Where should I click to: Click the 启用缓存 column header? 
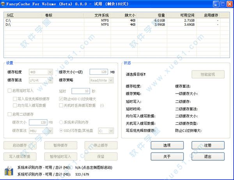click(208, 15)
